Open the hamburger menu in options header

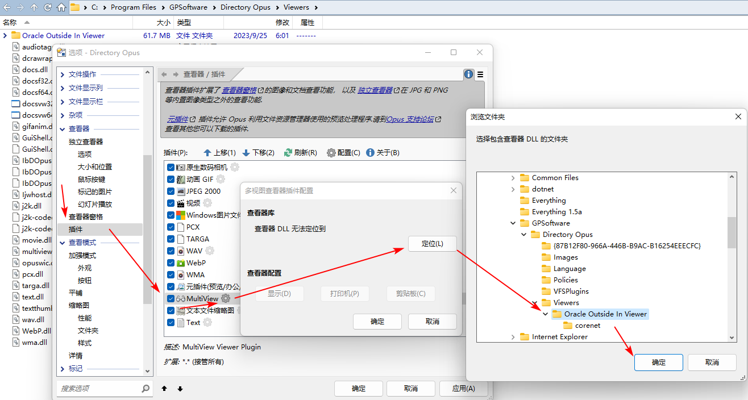480,74
